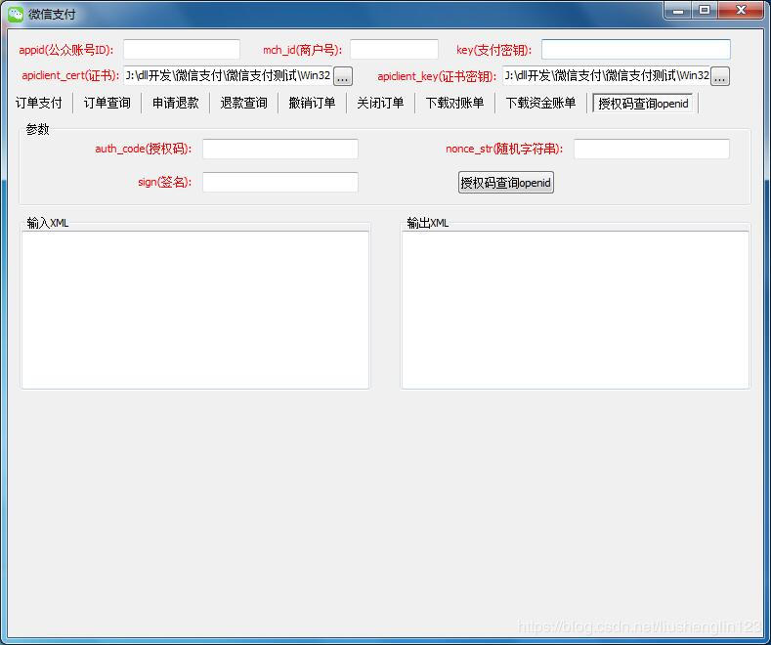The image size is (771, 645).
Task: Click the 输出XML group label
Action: click(x=428, y=223)
